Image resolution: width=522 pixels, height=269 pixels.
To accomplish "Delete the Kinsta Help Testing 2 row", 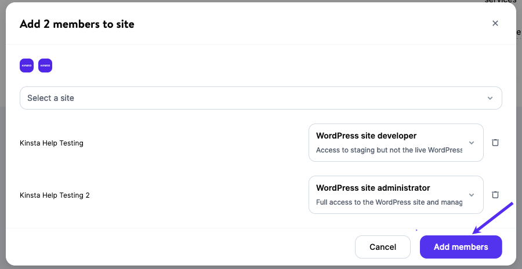I will (x=495, y=194).
